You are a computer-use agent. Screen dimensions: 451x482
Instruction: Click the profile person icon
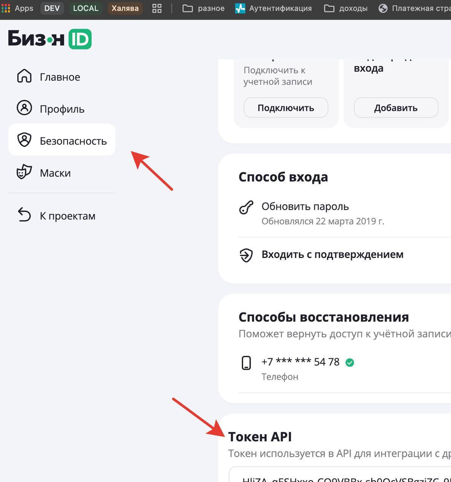pos(24,108)
